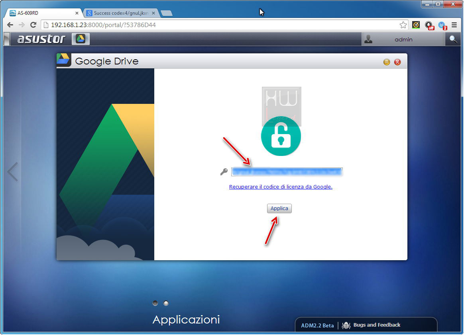Bookmark this page with the star icon
The width and height of the screenshot is (464, 335).
point(403,25)
